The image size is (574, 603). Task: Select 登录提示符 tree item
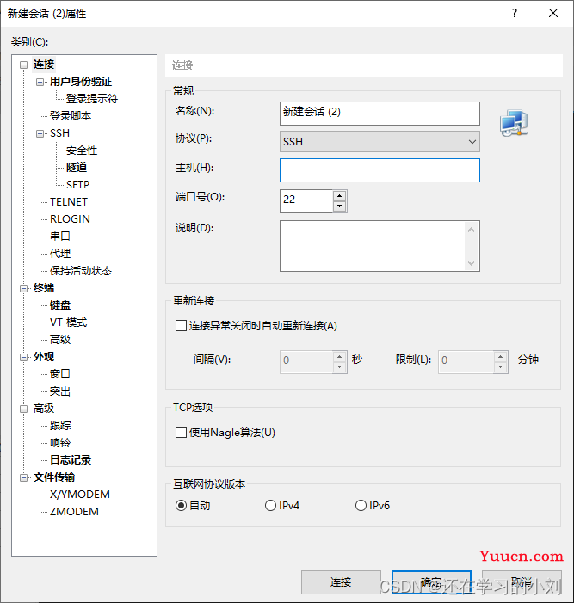click(92, 99)
